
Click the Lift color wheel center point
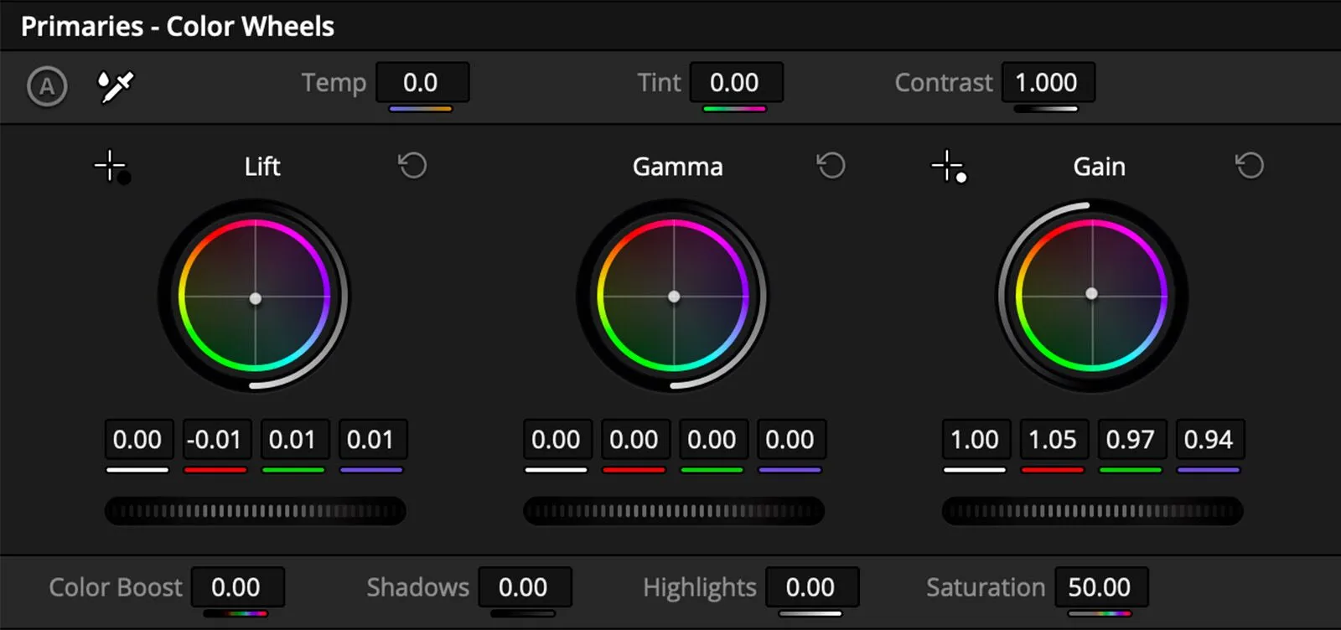click(256, 298)
